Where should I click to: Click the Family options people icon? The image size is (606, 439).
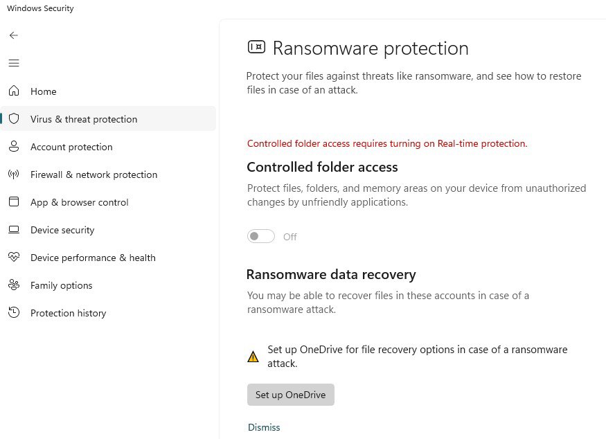pos(14,285)
